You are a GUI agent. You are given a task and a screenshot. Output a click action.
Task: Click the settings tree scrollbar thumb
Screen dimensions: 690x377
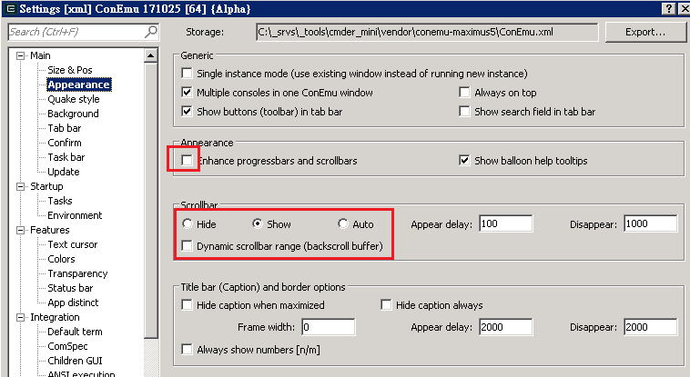point(150,201)
